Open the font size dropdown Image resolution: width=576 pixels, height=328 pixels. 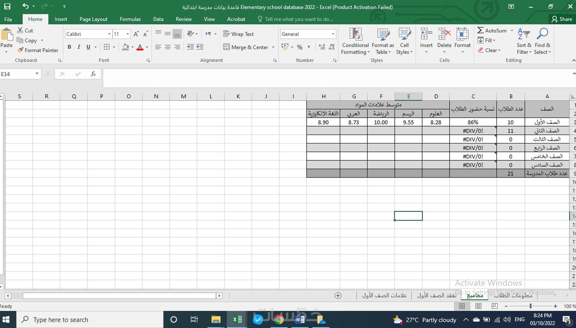(127, 34)
